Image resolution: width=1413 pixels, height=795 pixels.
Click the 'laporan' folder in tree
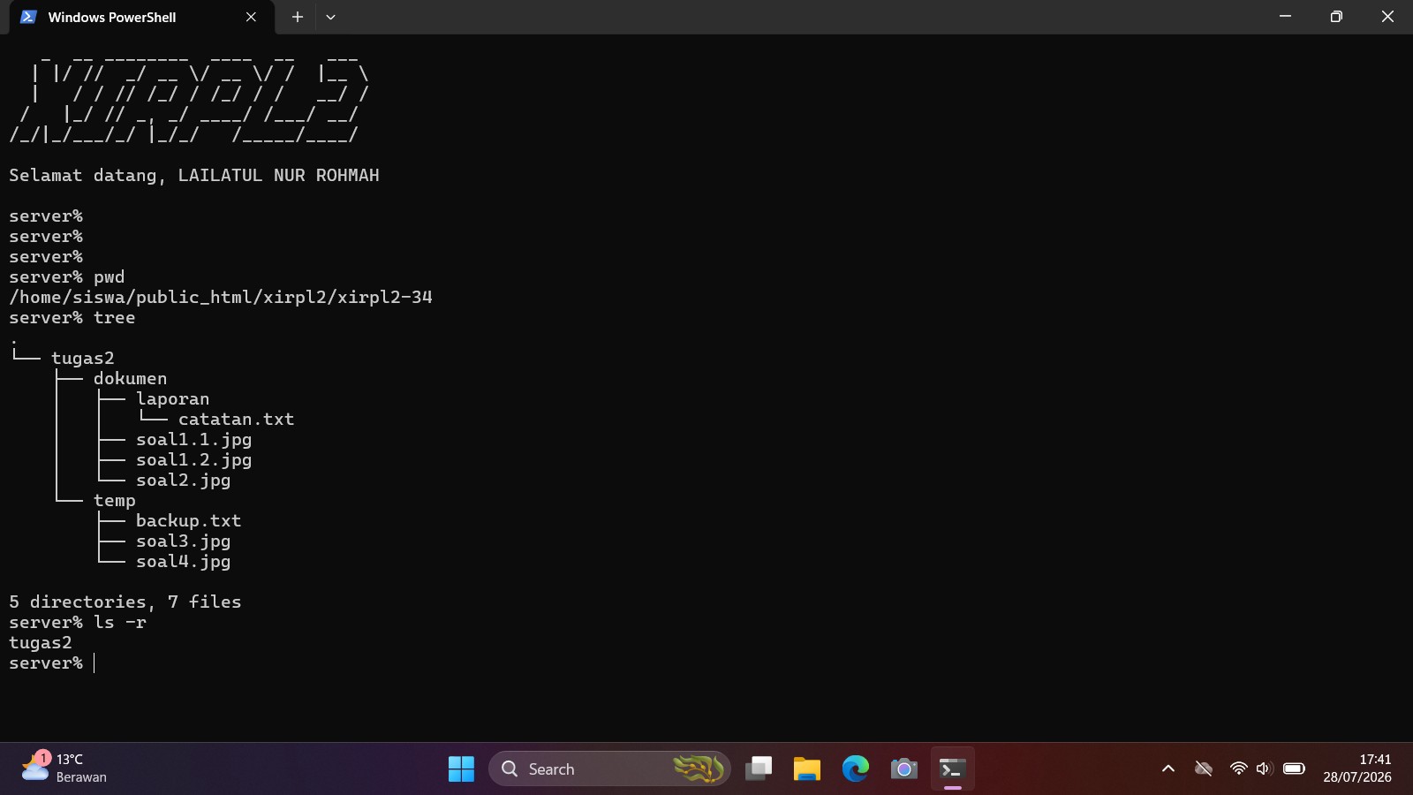(173, 399)
